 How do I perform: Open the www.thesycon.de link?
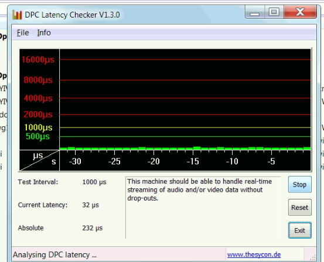tap(254, 254)
